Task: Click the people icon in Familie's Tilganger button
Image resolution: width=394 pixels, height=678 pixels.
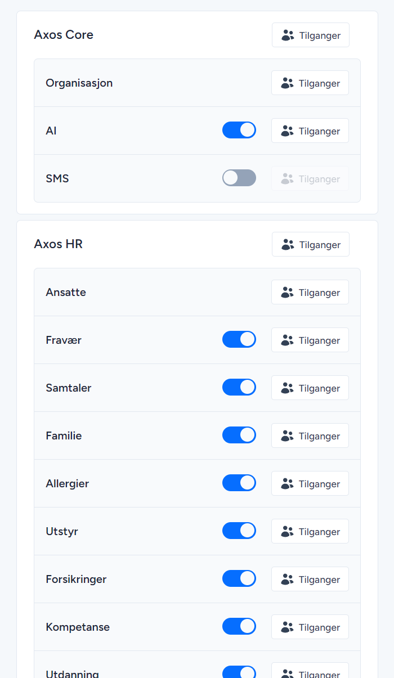Action: point(287,435)
